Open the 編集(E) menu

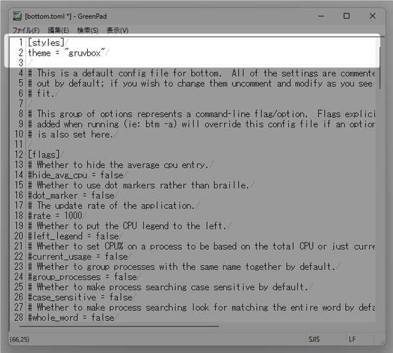pos(58,30)
